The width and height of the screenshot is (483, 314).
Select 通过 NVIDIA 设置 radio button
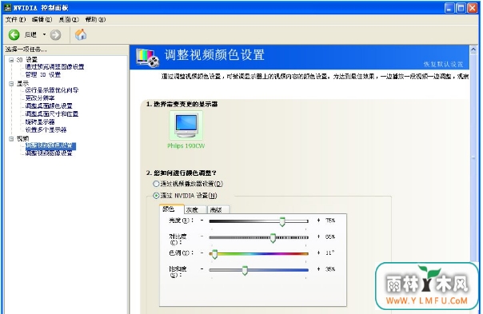[x=156, y=196]
